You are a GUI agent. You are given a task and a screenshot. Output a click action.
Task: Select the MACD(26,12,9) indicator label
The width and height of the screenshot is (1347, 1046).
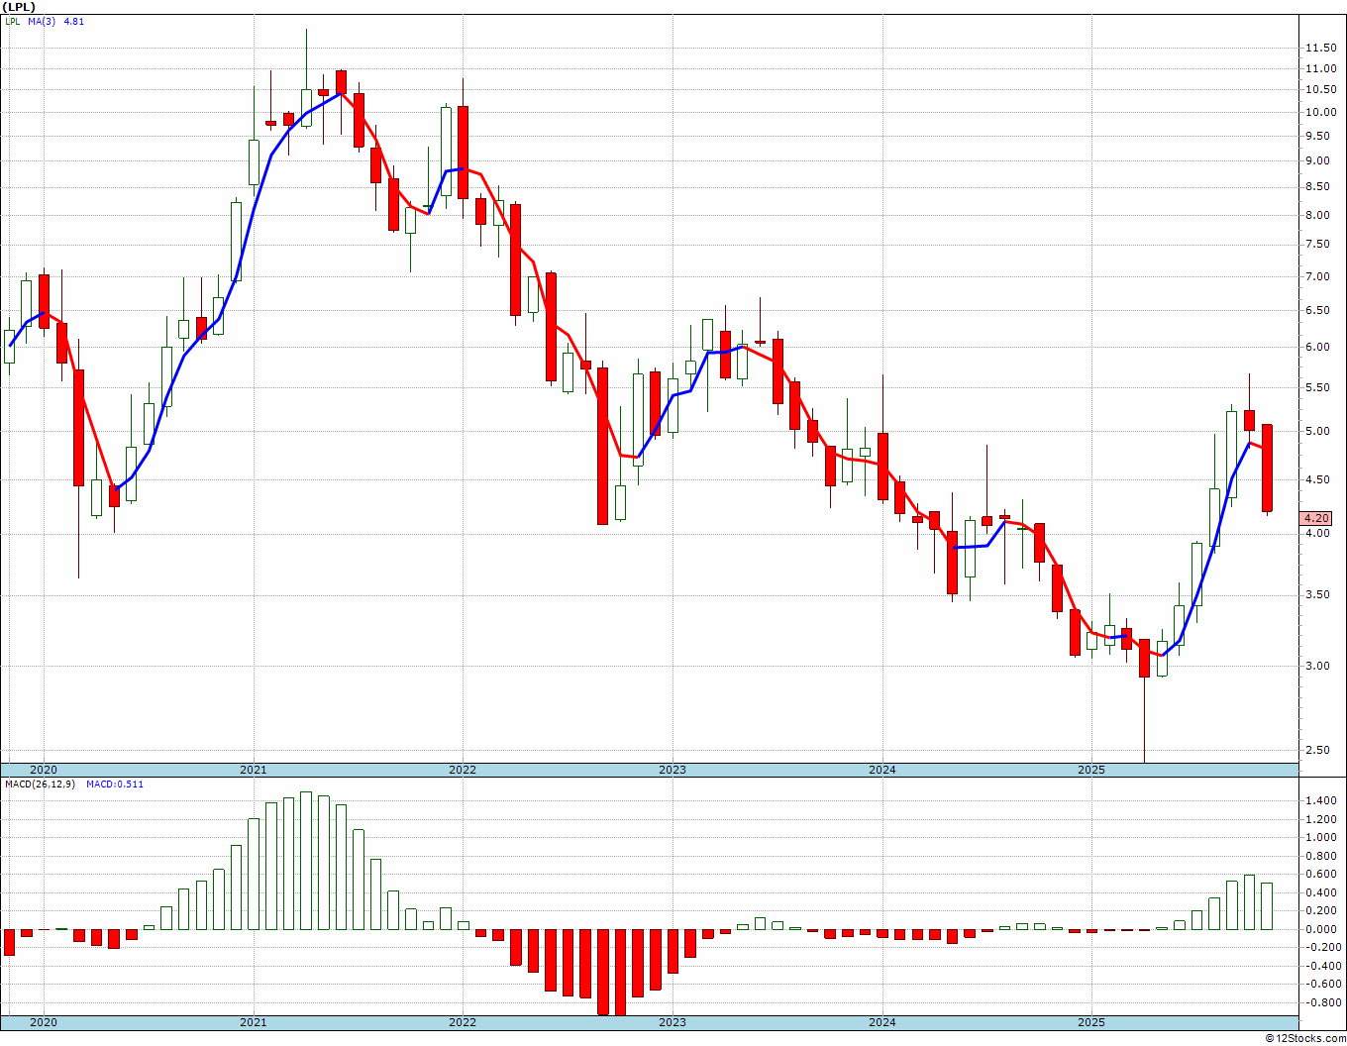39,784
